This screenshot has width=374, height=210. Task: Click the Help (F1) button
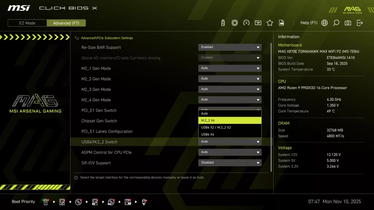point(309,23)
